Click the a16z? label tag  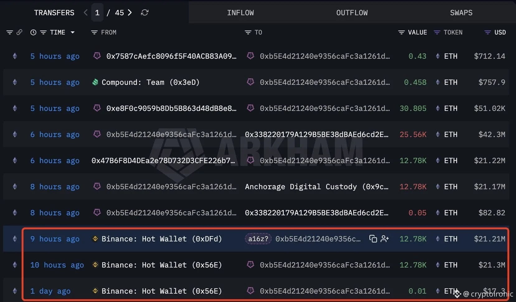258,239
